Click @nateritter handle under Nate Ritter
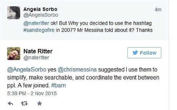The width and height of the screenshot is (177, 110). point(36,58)
